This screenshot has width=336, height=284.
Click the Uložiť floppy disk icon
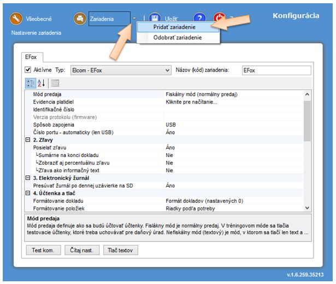click(155, 19)
